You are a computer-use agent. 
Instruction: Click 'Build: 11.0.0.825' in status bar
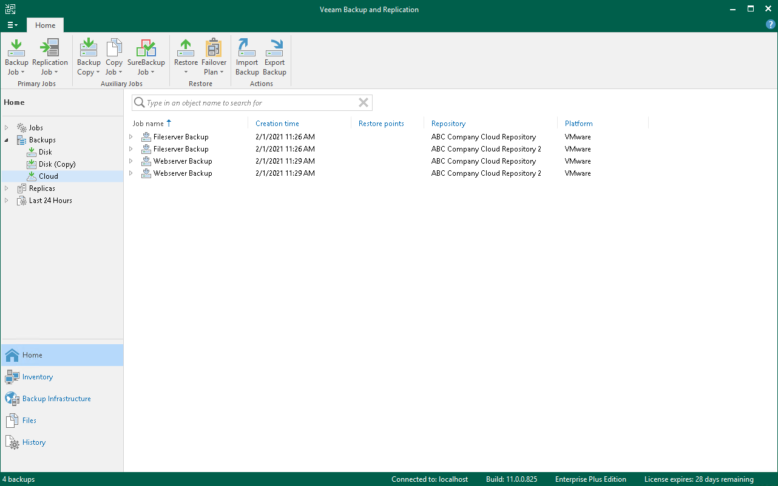(x=512, y=479)
